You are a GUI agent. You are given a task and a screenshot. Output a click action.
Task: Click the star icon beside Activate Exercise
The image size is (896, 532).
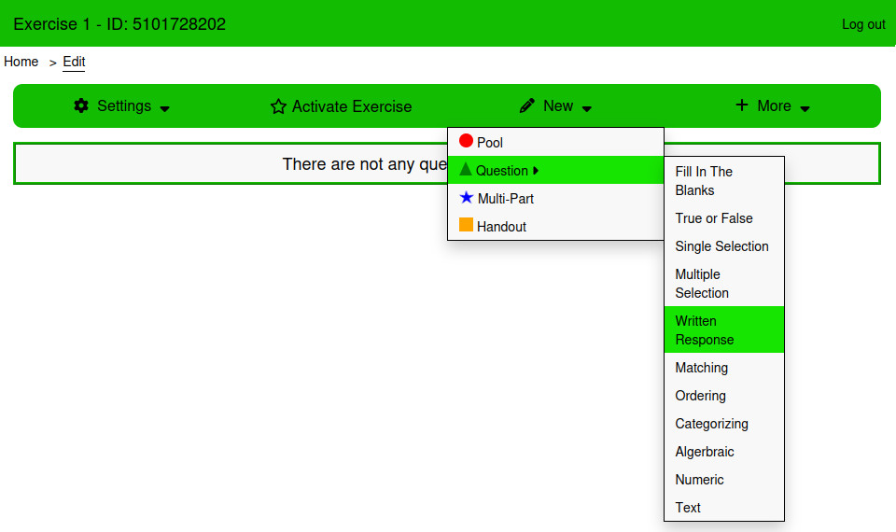pos(278,106)
